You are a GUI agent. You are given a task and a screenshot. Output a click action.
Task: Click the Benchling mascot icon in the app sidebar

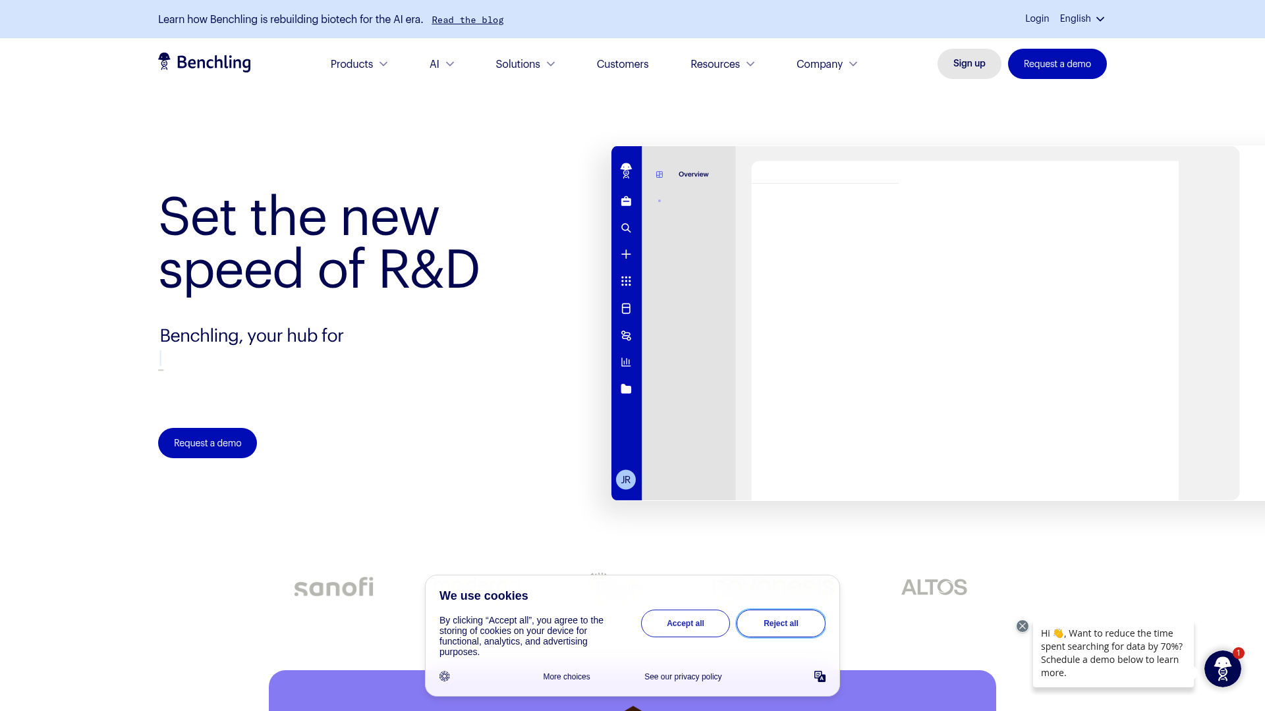(x=626, y=171)
